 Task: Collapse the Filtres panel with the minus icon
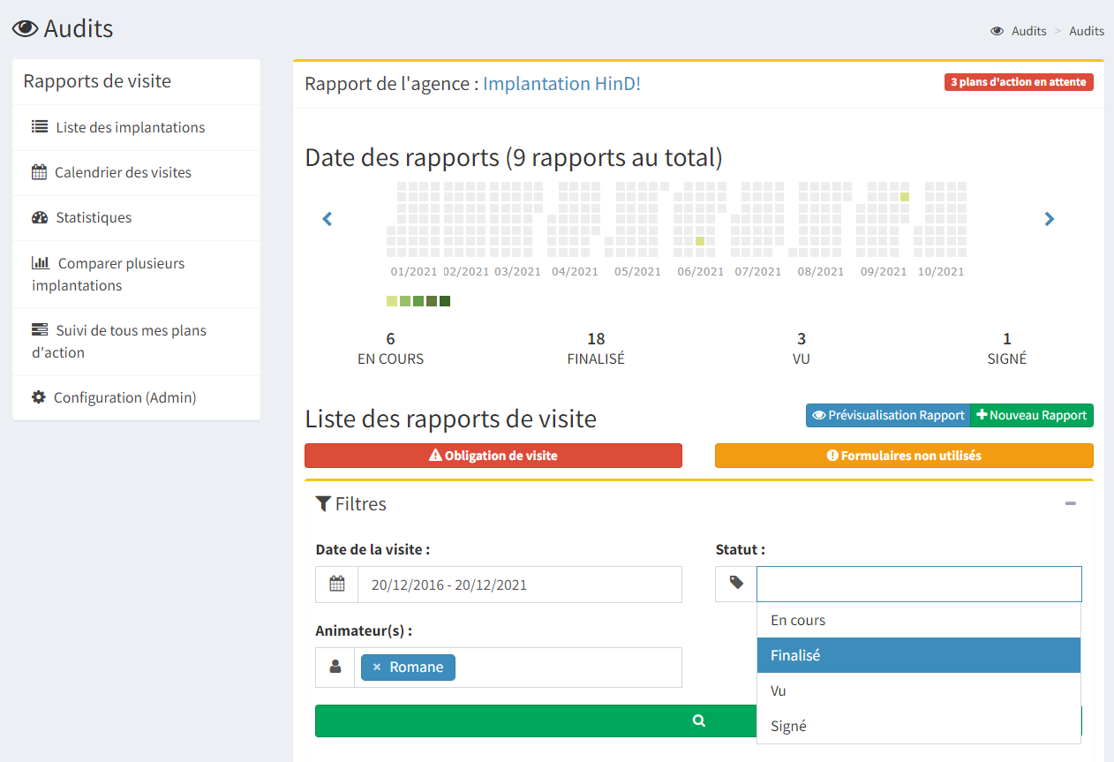[1070, 503]
